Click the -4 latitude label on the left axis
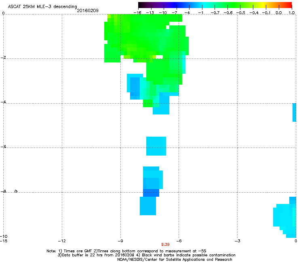Screen dimensions: 299x262 click(x=3, y=102)
